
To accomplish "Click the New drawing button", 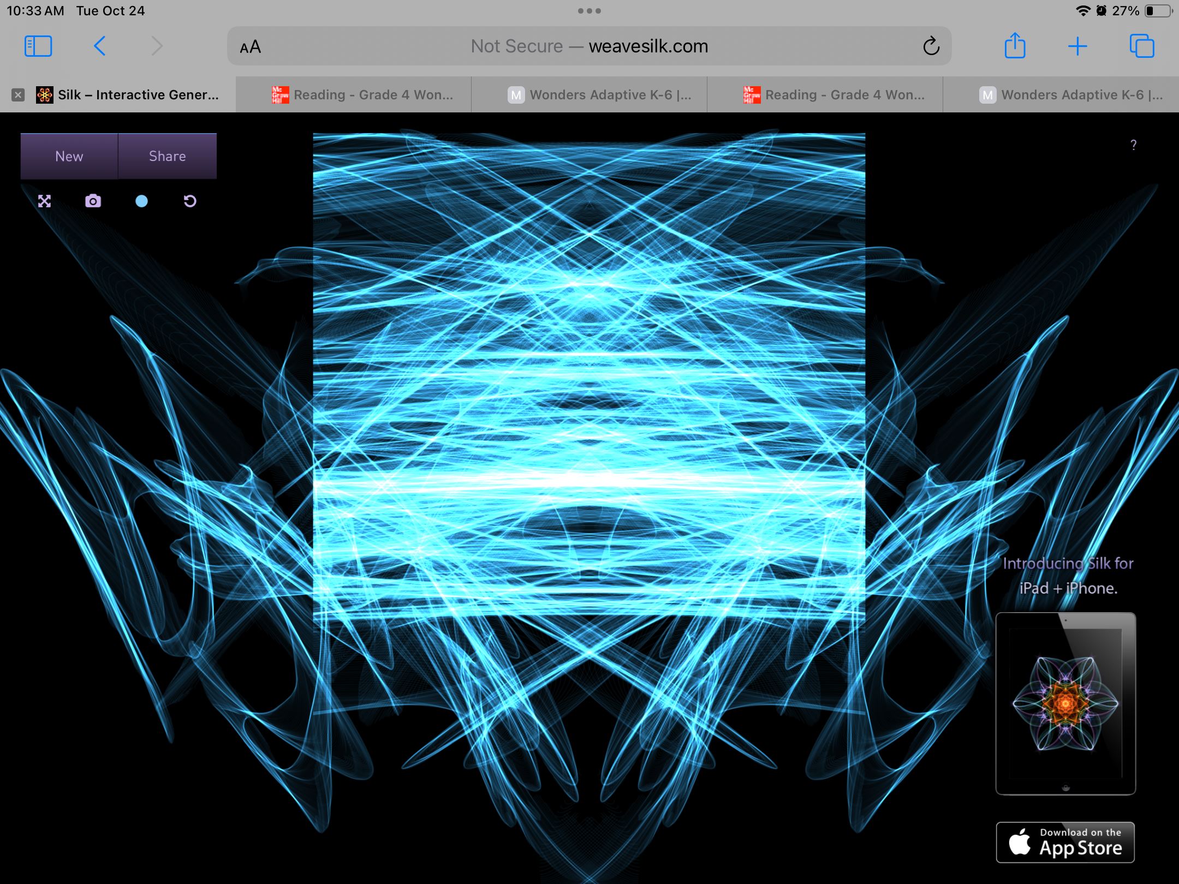I will pyautogui.click(x=69, y=156).
